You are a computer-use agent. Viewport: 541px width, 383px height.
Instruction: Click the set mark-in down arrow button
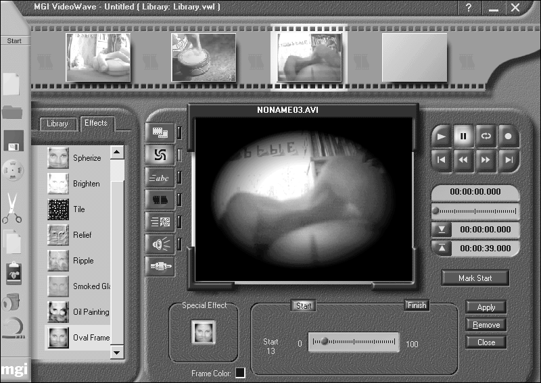442,230
